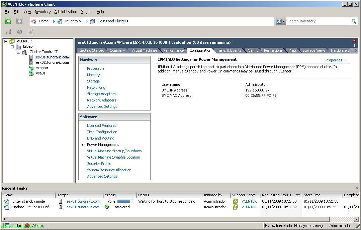Click the Bilbao datacenter icon
The height and width of the screenshot is (230, 361).
click(x=18, y=47)
